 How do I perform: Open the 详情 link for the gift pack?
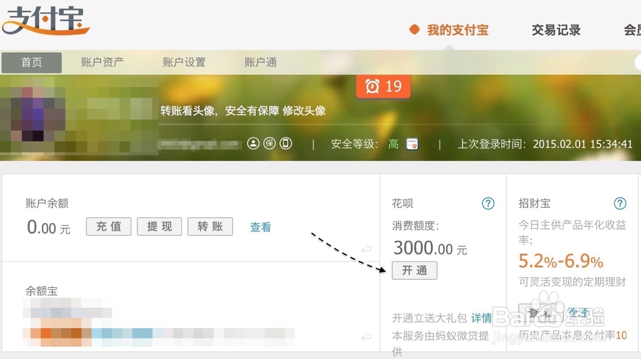pos(481,318)
